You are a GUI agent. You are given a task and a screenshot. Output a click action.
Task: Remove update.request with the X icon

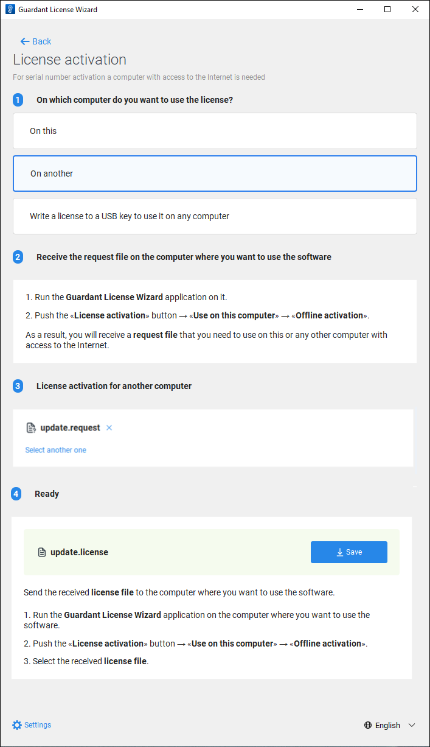point(109,428)
